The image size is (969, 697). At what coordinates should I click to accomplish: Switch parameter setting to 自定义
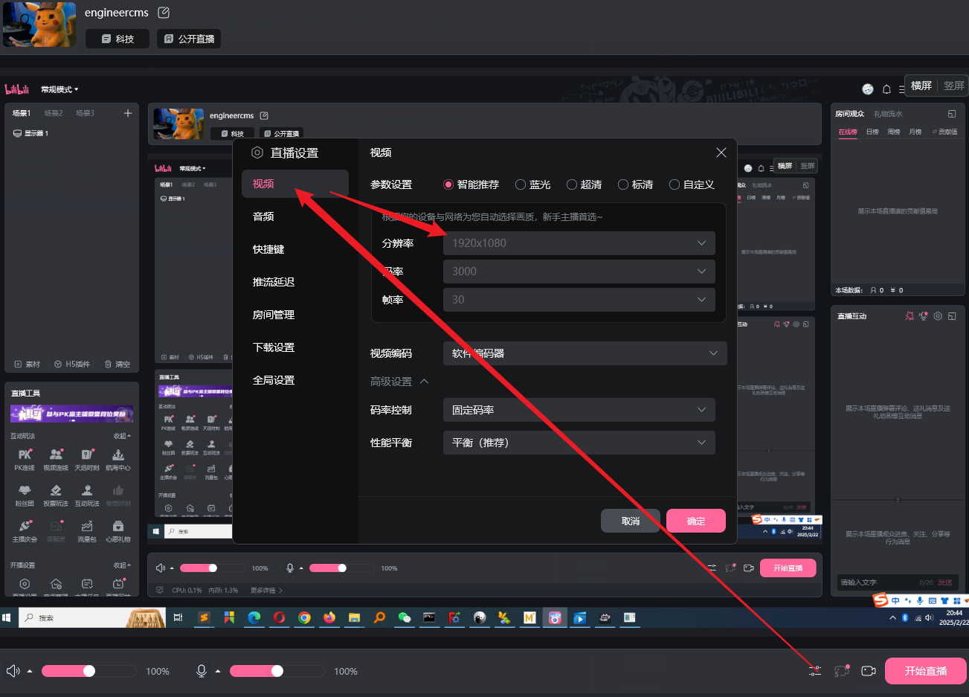click(x=675, y=184)
